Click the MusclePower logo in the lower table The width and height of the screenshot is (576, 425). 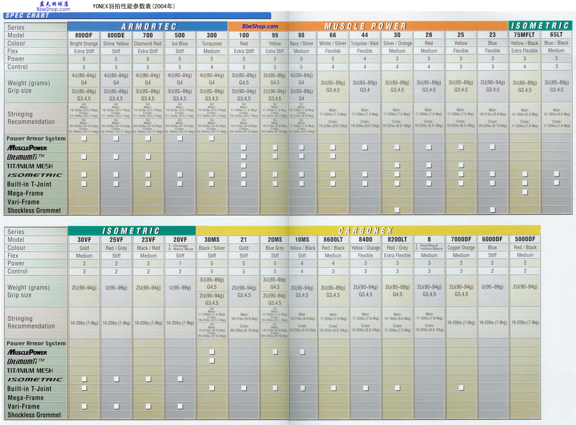point(27,352)
